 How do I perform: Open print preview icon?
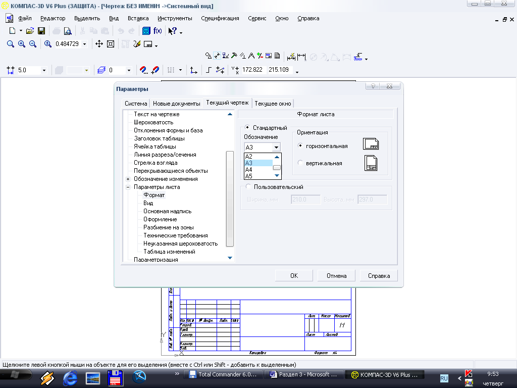pos(68,31)
